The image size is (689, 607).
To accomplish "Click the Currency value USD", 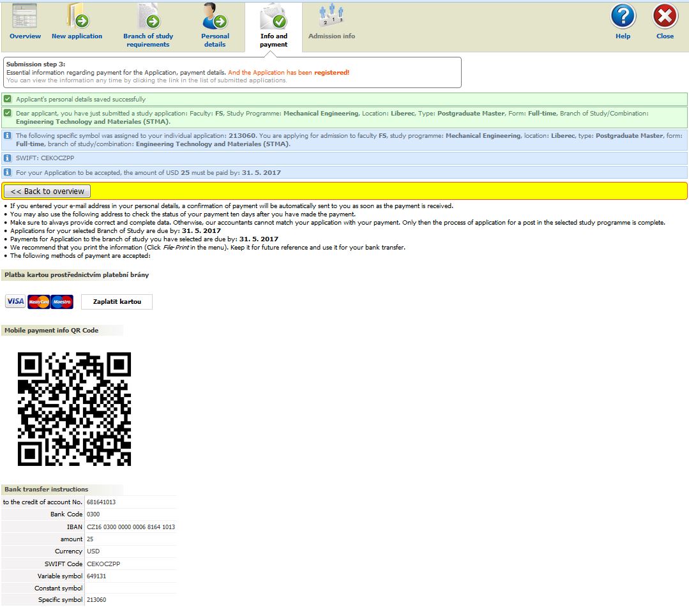I will (x=93, y=551).
